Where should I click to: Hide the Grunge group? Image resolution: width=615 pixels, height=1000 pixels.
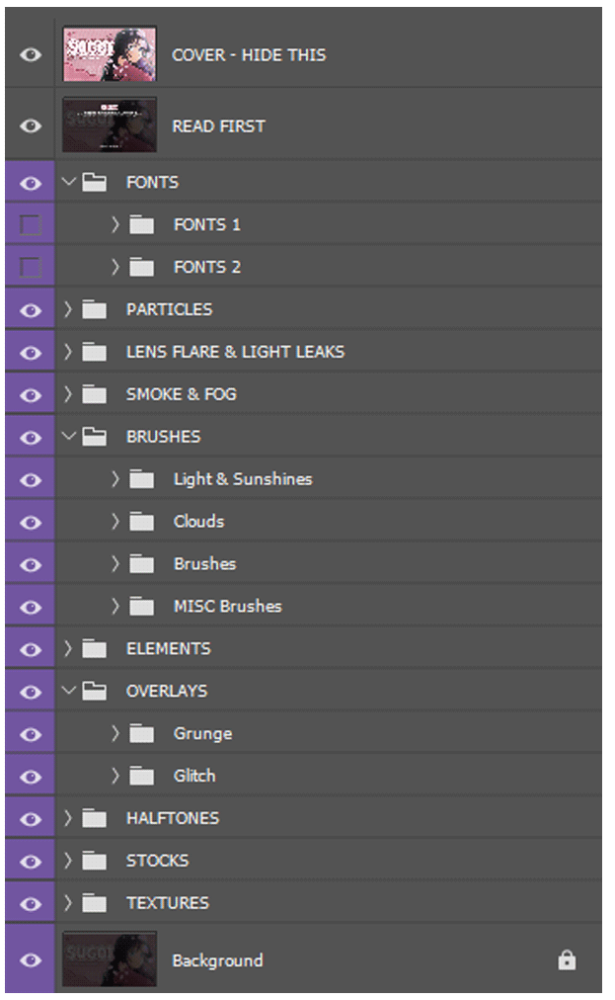(30, 735)
